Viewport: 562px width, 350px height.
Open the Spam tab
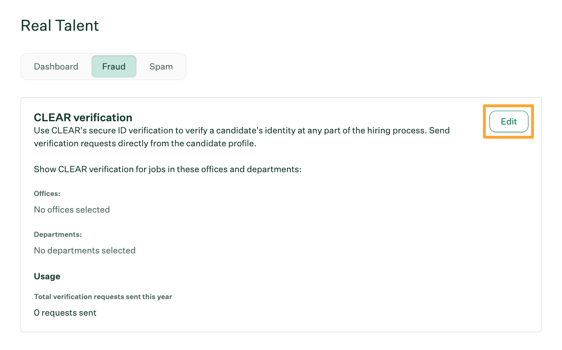point(161,67)
